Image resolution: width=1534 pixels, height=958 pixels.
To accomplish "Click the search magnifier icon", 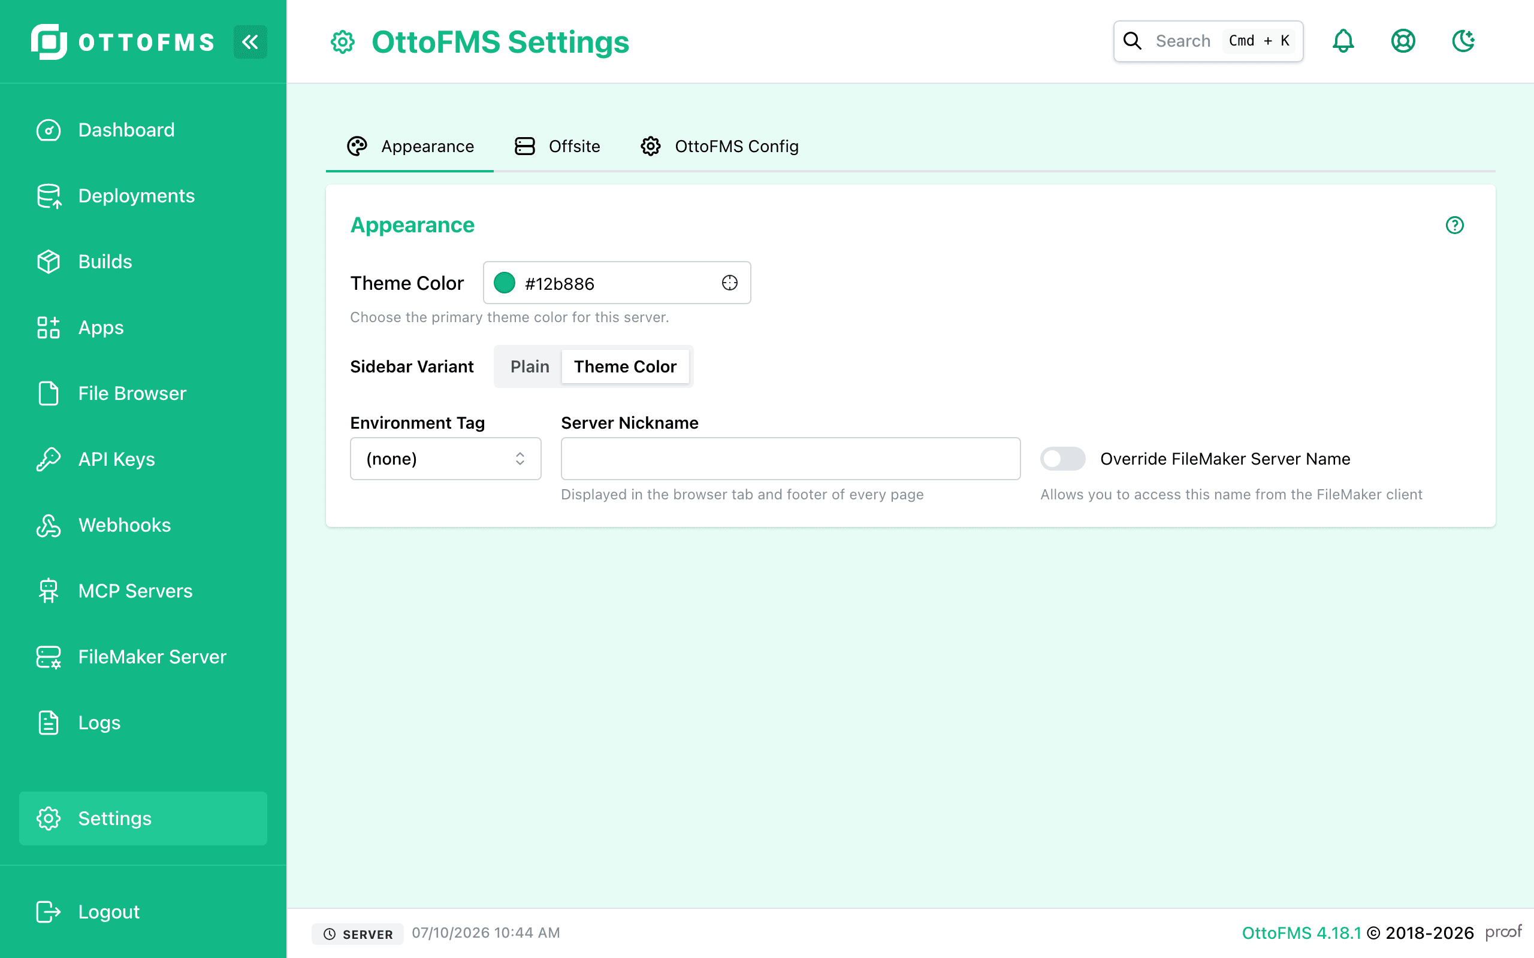I will [x=1133, y=41].
